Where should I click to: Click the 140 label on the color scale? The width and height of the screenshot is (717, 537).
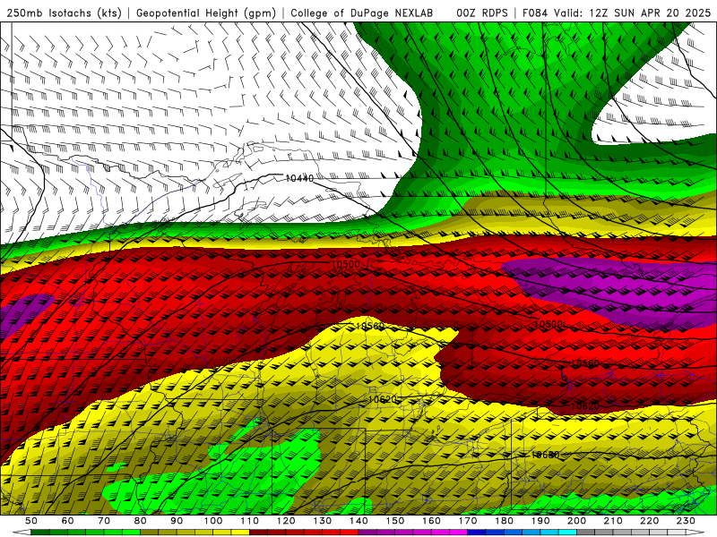[x=358, y=521]
